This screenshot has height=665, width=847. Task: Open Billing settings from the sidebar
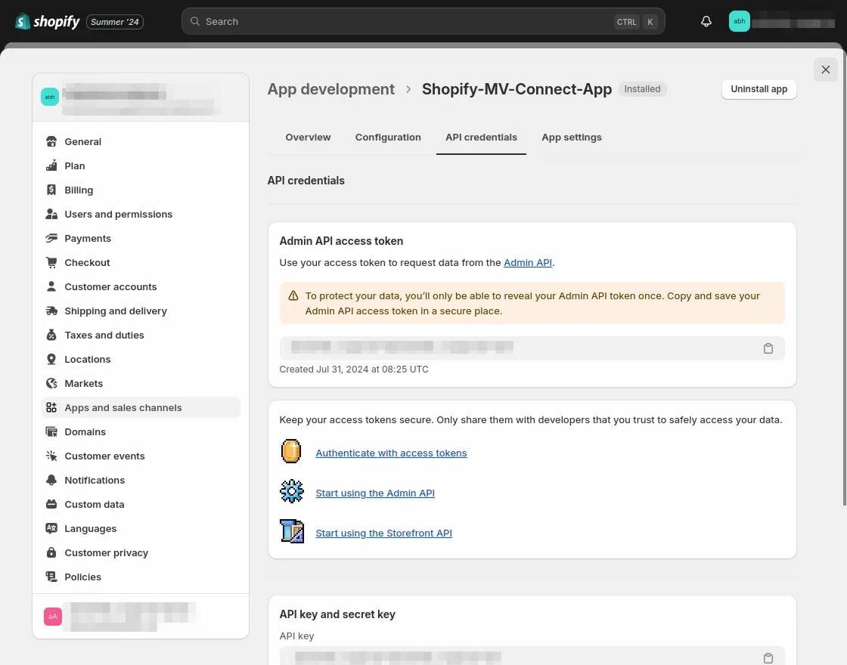point(79,190)
